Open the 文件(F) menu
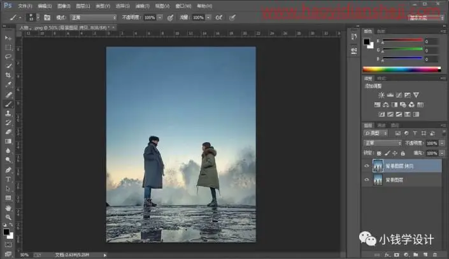This screenshot has height=259, width=449. coord(25,6)
